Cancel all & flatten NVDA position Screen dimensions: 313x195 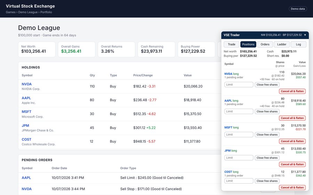(292, 91)
